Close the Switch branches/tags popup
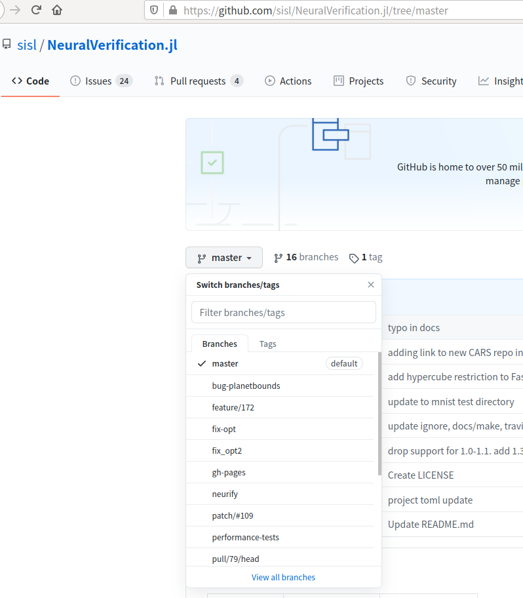 point(371,285)
